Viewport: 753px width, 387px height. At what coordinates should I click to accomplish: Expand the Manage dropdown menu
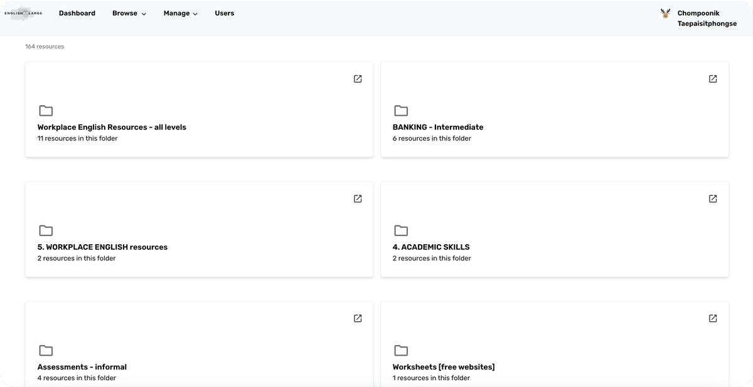click(180, 13)
